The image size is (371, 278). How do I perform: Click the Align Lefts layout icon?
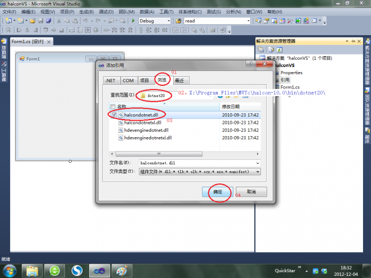[x=19, y=30]
